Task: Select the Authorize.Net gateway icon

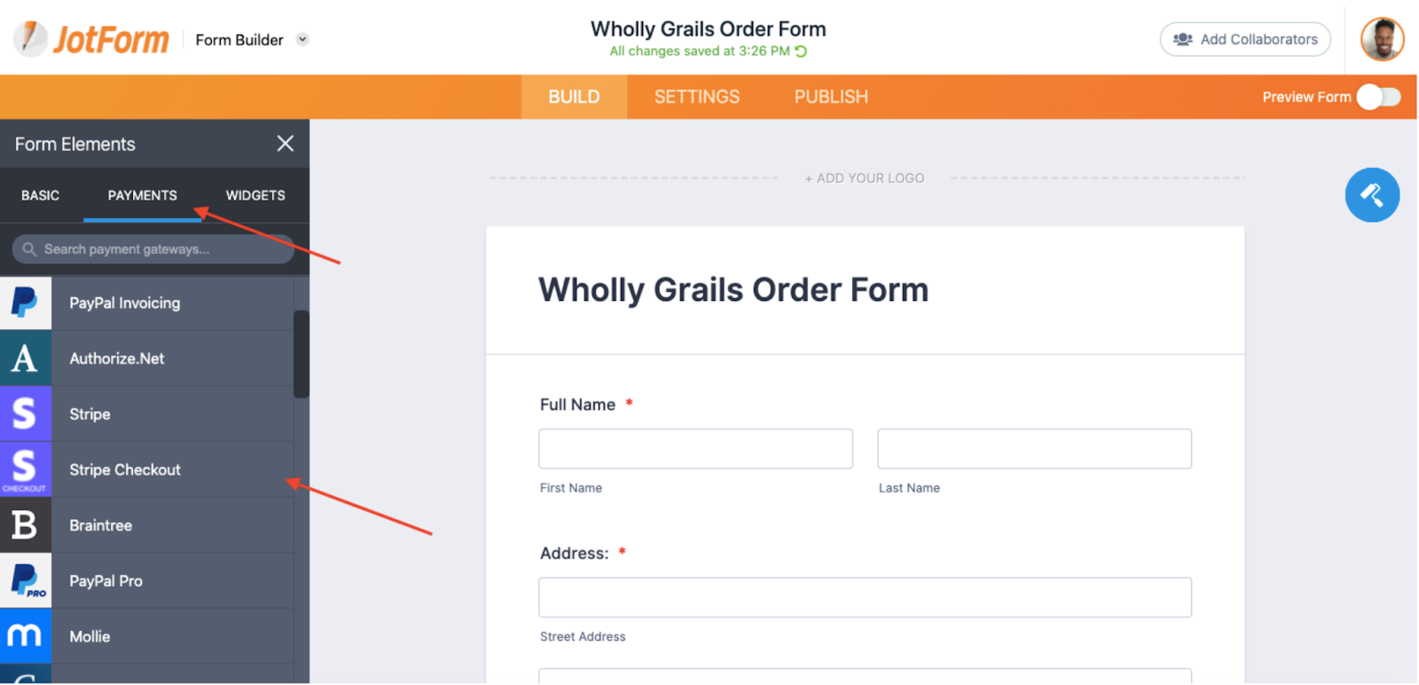Action: (x=25, y=358)
